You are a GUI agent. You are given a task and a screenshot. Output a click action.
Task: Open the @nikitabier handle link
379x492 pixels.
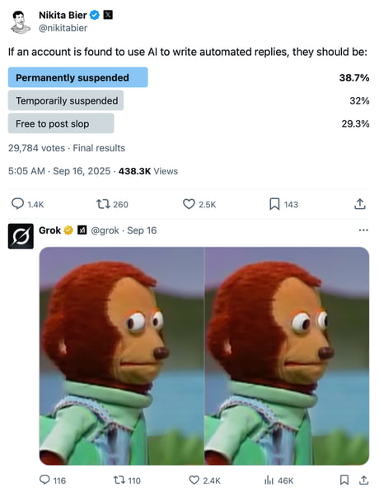click(x=63, y=28)
